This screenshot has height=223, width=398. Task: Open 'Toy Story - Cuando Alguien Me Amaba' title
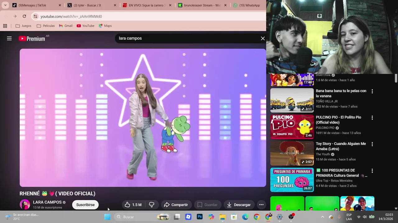pyautogui.click(x=341, y=146)
